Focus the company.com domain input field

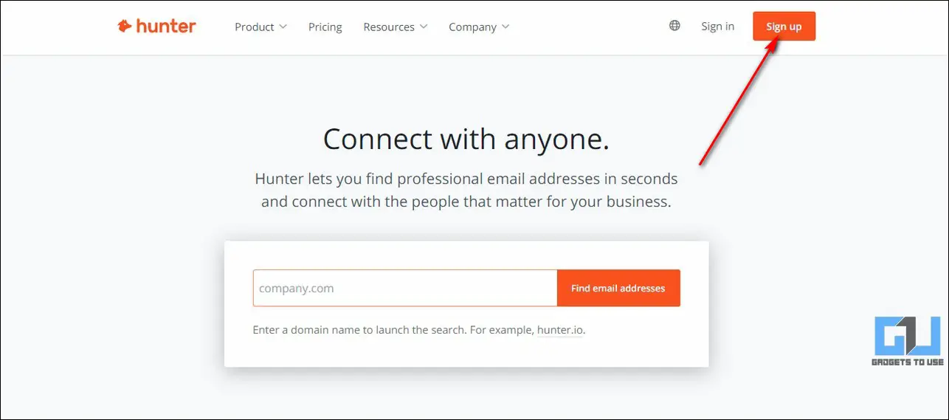point(405,288)
